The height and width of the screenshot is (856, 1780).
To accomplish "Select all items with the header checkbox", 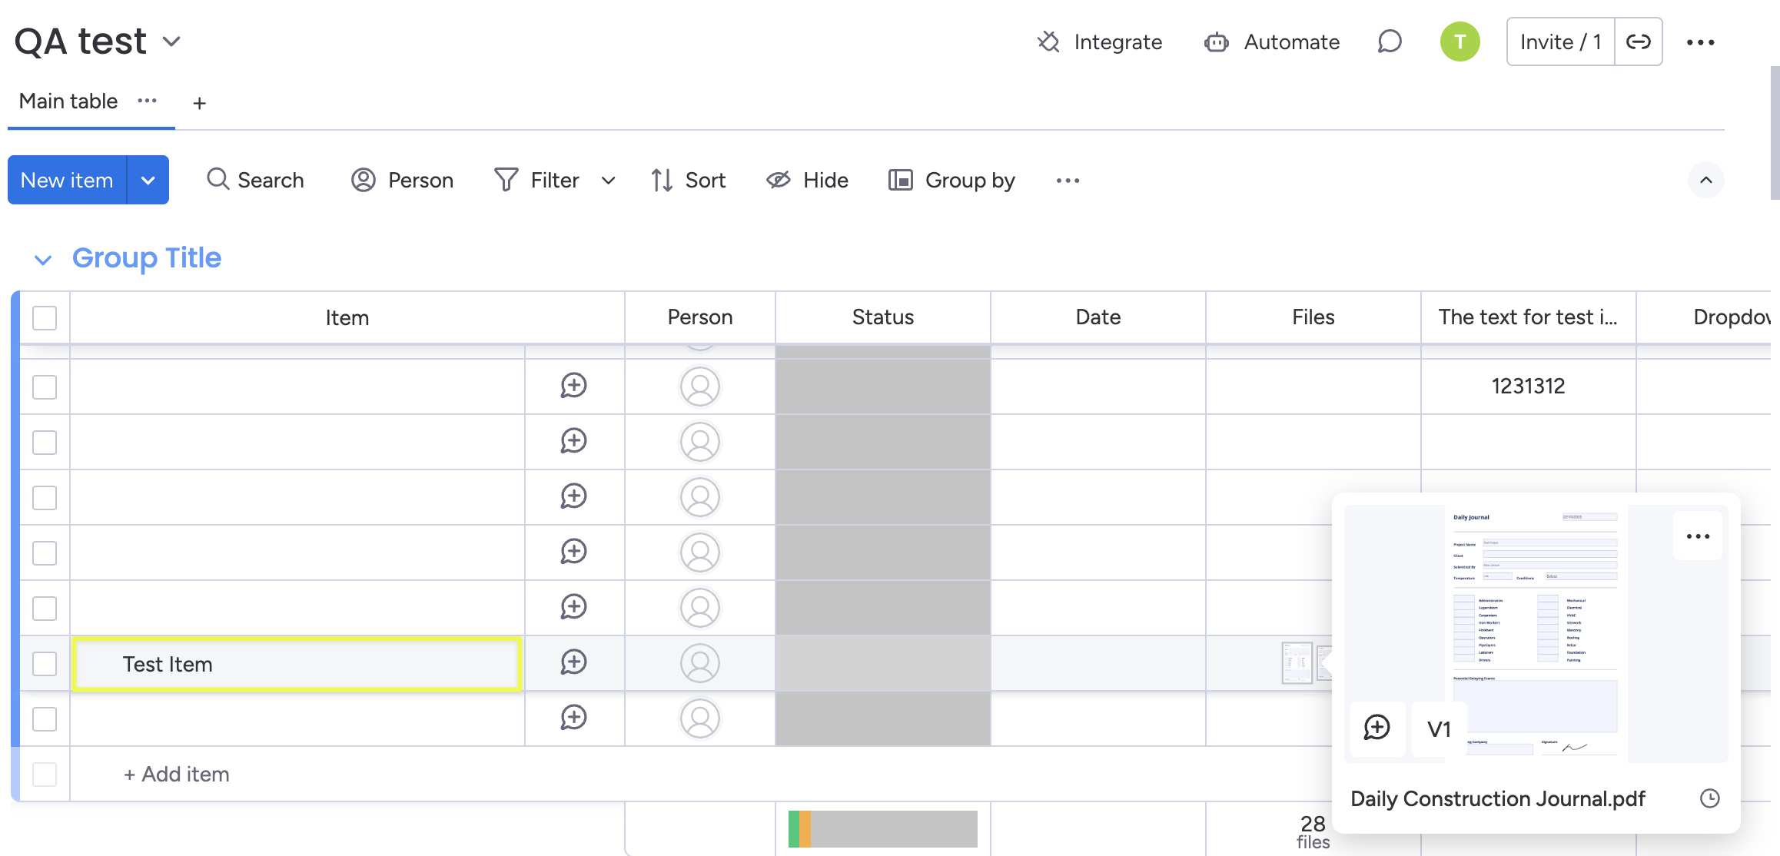I will tap(45, 317).
